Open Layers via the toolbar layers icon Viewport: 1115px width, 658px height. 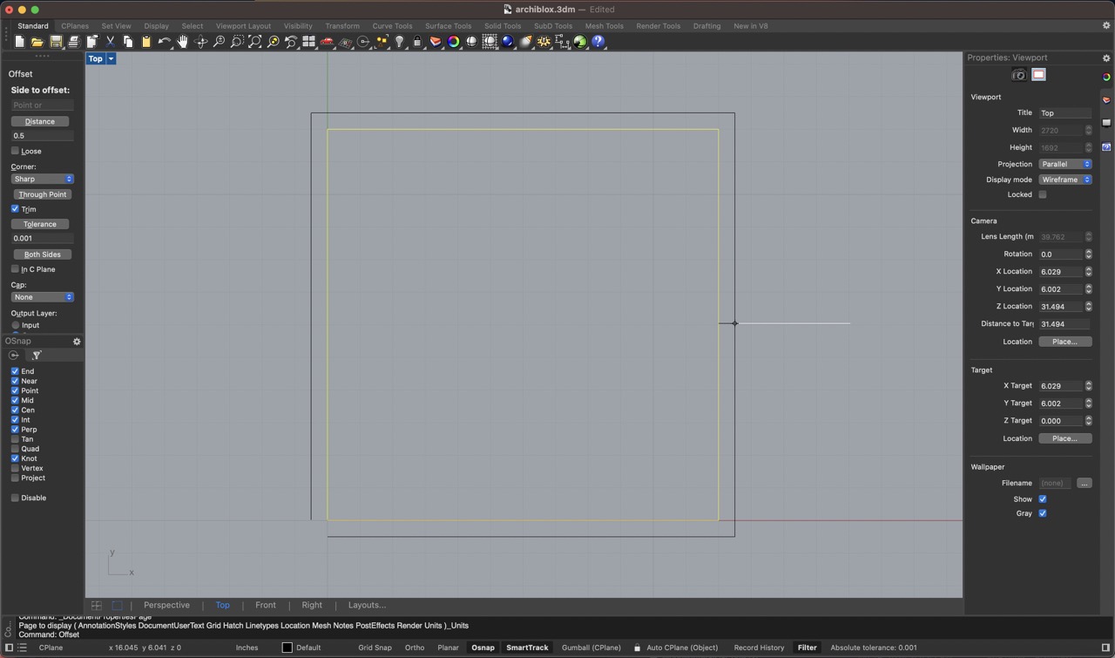pyautogui.click(x=436, y=42)
